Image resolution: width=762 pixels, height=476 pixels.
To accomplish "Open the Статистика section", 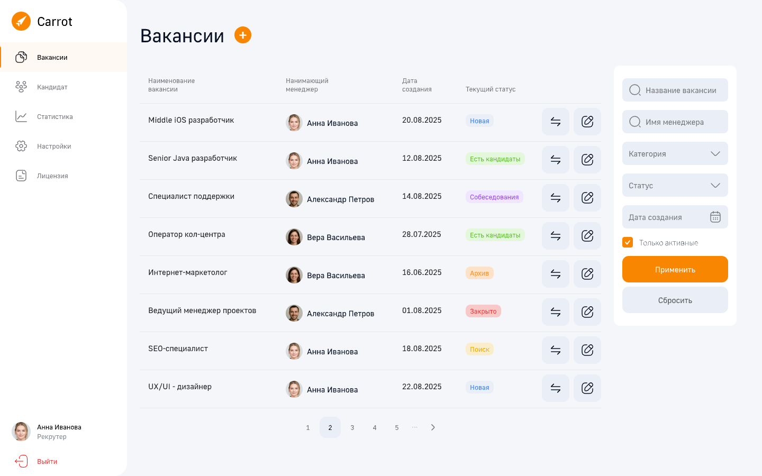I will [63, 116].
